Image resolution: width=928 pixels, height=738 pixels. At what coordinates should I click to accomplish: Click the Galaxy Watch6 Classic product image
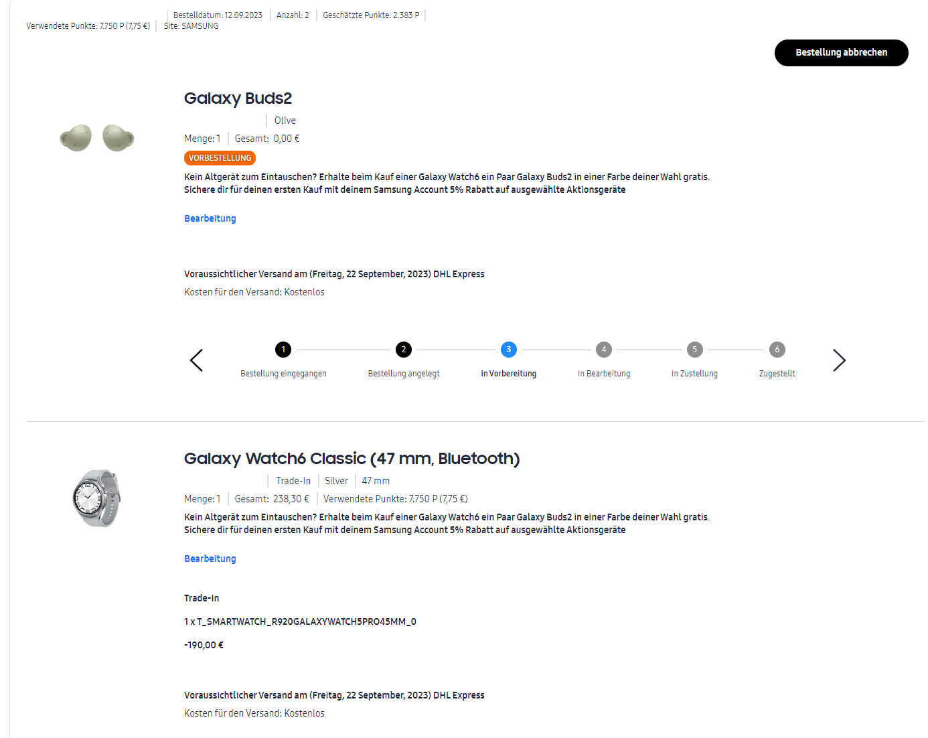tap(97, 498)
